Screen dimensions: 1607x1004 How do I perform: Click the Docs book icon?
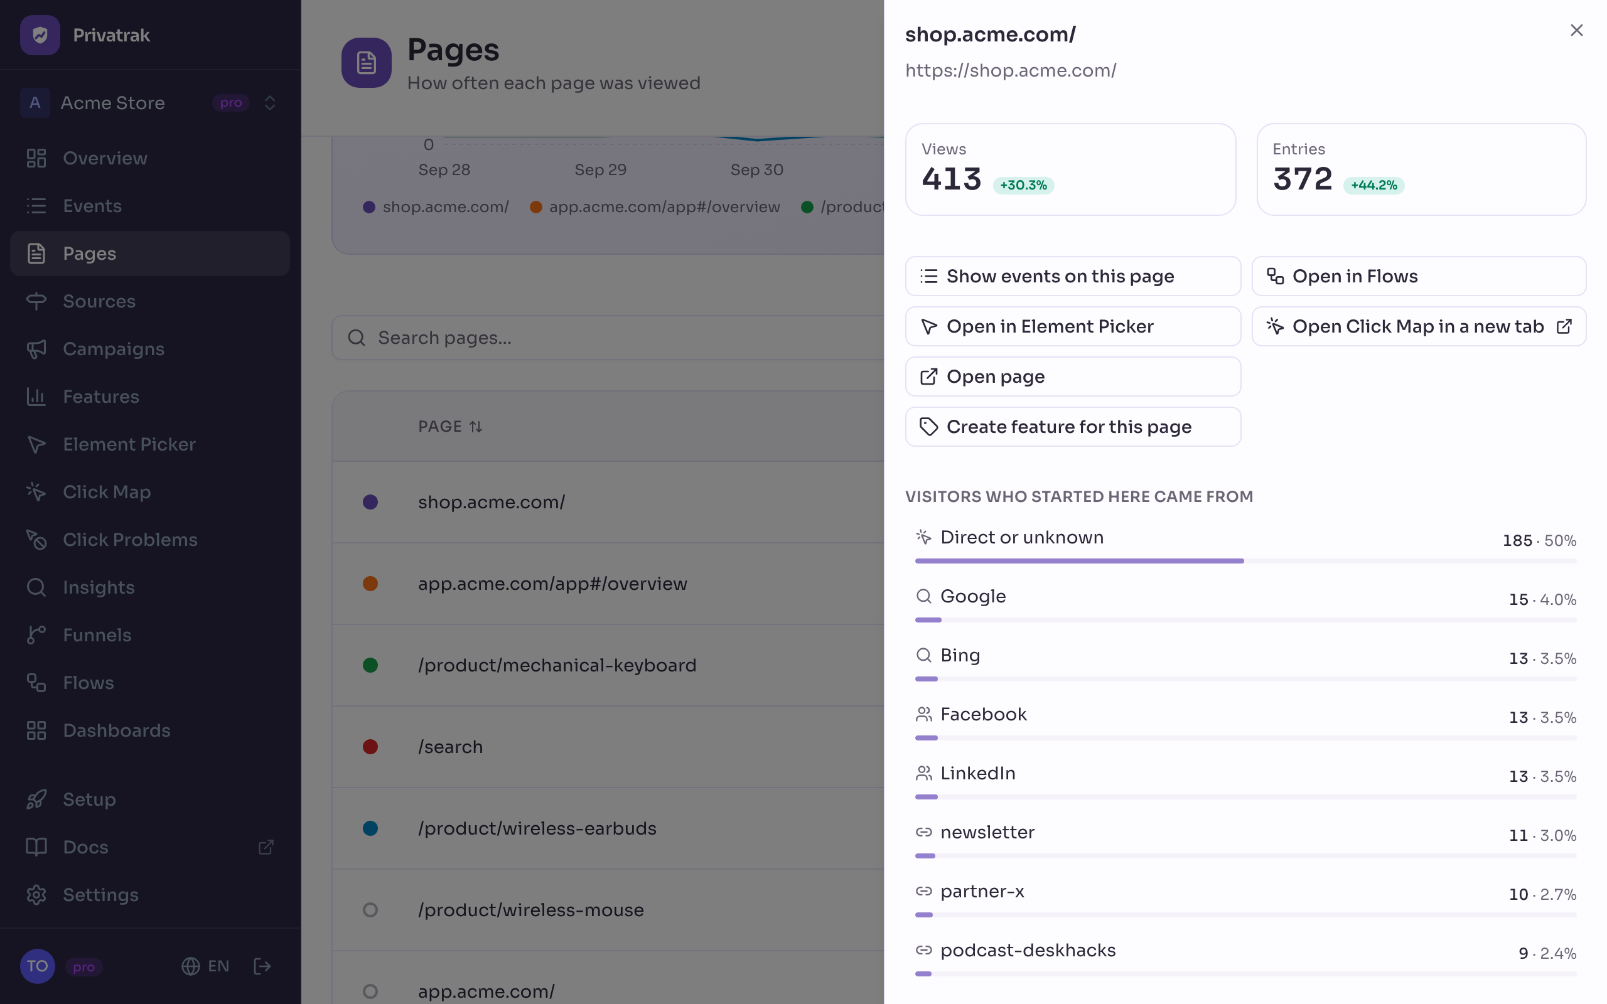click(x=36, y=847)
